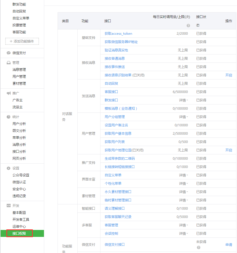Click the 开发 code icon

(9, 206)
